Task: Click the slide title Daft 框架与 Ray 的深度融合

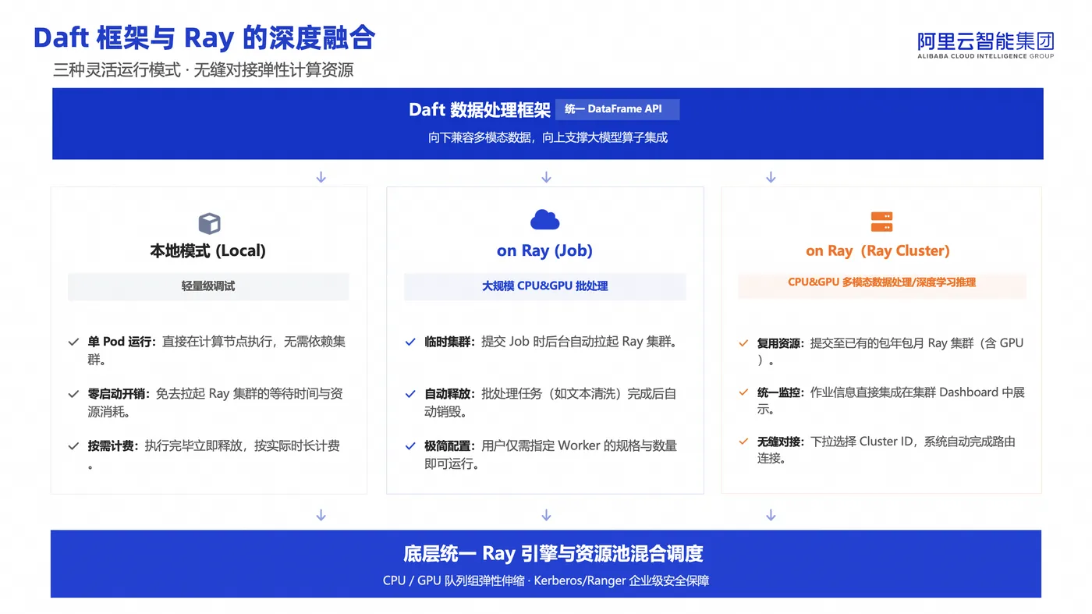Action: (x=204, y=37)
